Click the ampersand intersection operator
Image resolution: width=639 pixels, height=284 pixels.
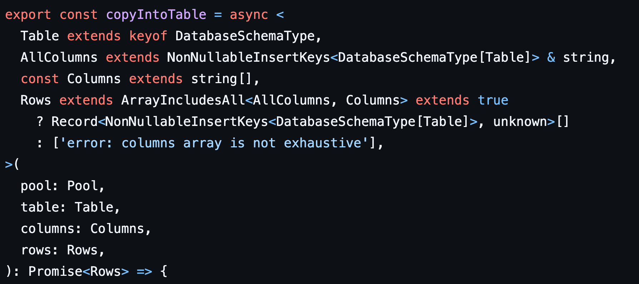pyautogui.click(x=551, y=57)
